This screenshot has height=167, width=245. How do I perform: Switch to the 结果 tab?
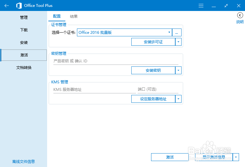pos(74,16)
